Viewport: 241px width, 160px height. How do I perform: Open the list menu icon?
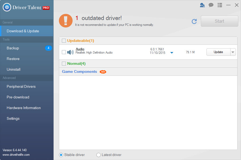pyautogui.click(x=220, y=5)
